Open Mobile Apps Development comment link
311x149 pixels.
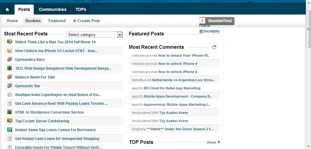pos(178,96)
